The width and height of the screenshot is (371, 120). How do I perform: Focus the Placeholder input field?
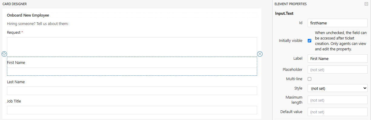(338, 70)
